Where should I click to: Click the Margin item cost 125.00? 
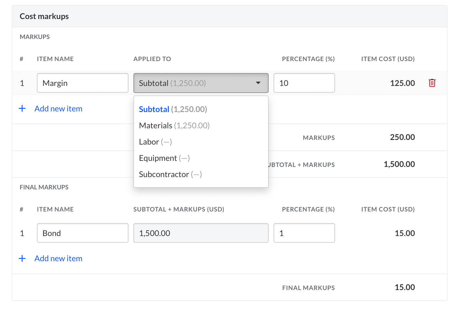(x=402, y=83)
